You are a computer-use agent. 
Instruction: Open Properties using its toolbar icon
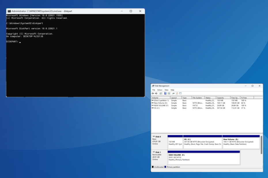coord(177,93)
